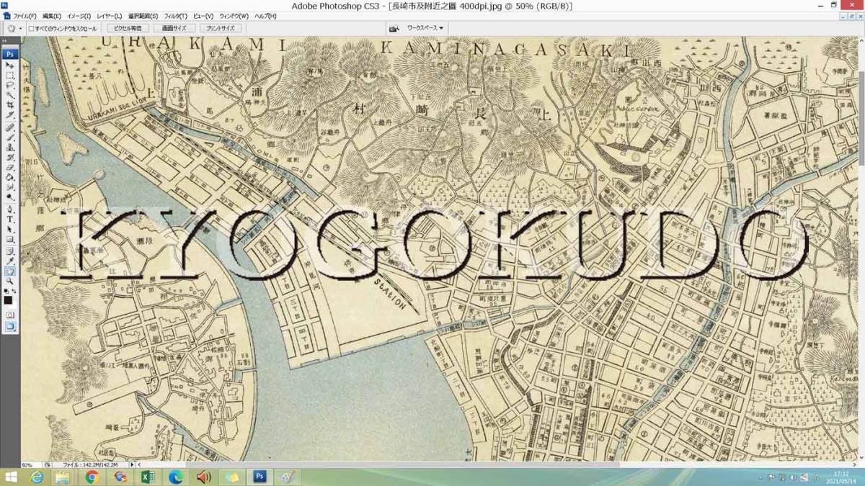This screenshot has height=486, width=865.
Task: Select the Paint Bucket tool
Action: coord(10,176)
